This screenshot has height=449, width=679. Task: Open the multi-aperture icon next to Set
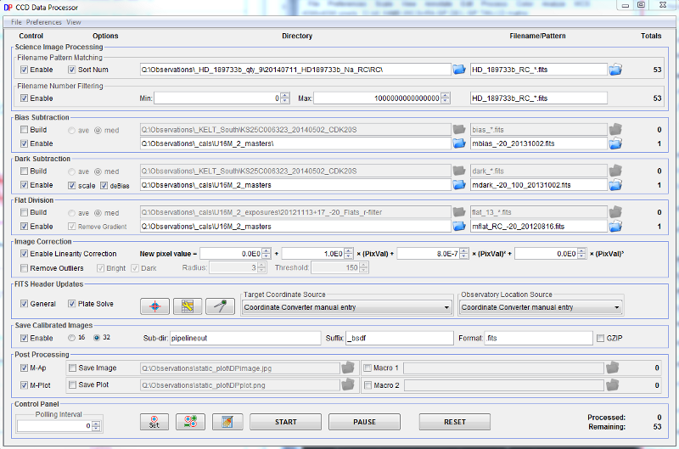[x=191, y=421]
